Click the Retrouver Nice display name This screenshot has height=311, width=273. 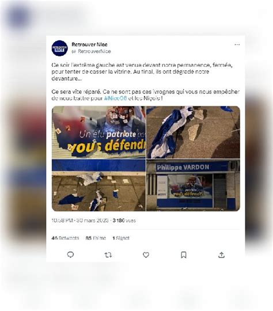pyautogui.click(x=89, y=44)
